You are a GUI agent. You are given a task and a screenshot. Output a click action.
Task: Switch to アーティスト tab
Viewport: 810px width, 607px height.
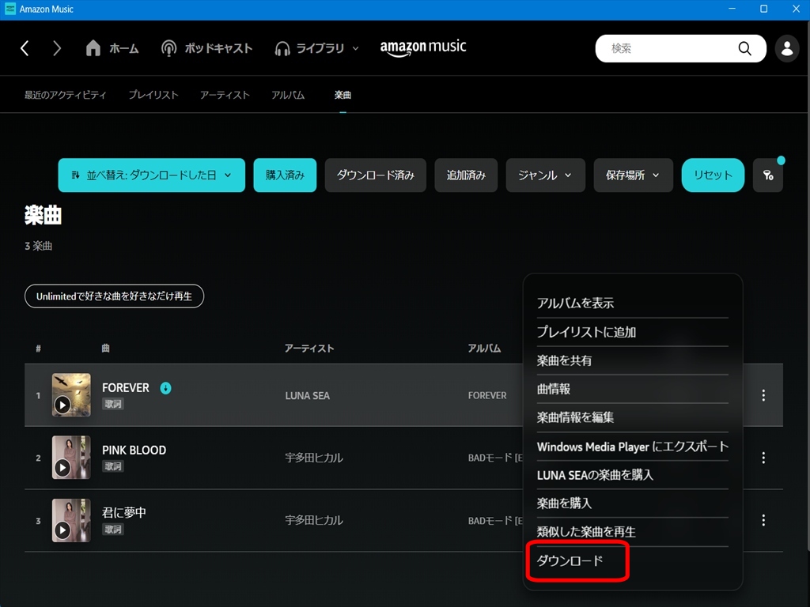tap(225, 95)
